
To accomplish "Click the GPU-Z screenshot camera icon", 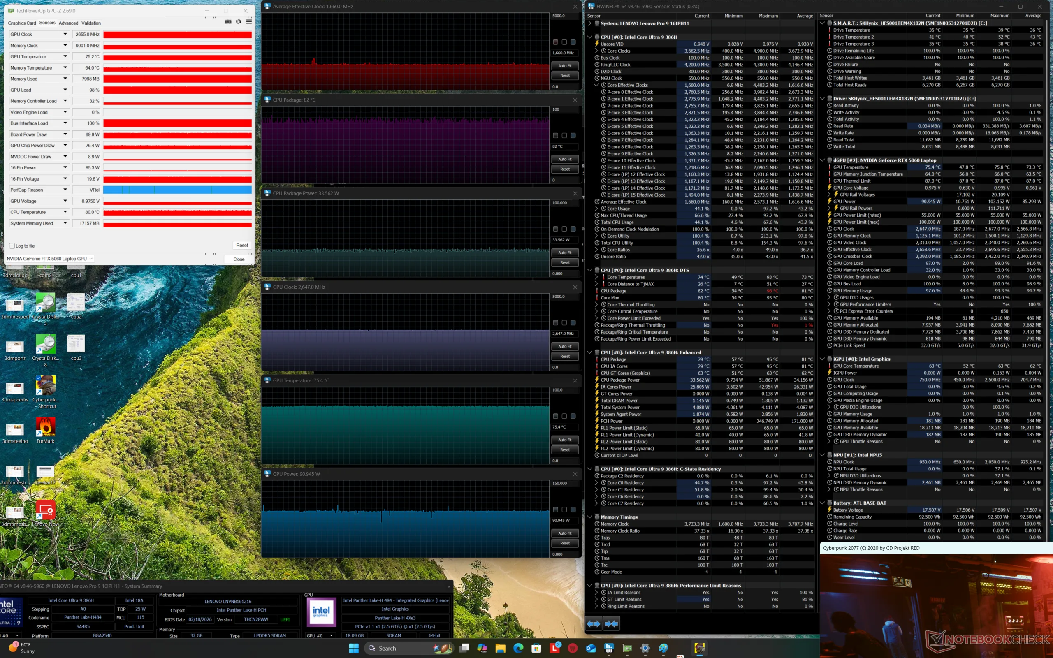I will 227,22.
